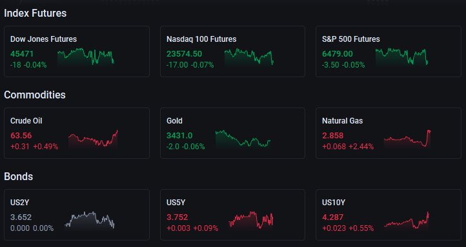
Task: Click the S&P 500 Futures title
Action: [x=351, y=39]
